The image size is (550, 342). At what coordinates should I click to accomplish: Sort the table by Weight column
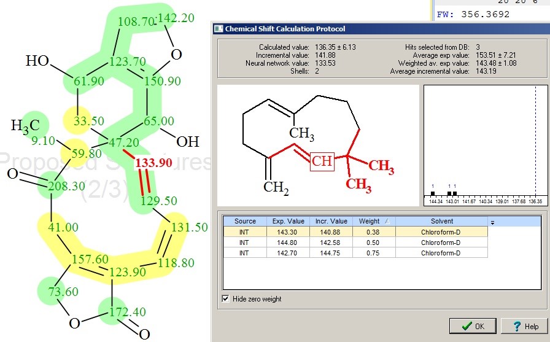point(374,221)
